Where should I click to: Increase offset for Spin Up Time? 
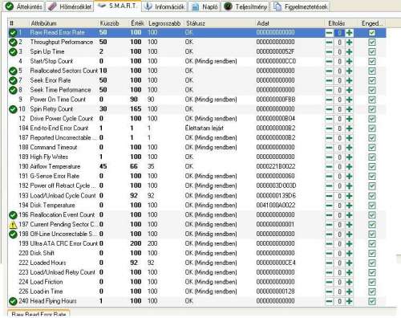pos(349,51)
